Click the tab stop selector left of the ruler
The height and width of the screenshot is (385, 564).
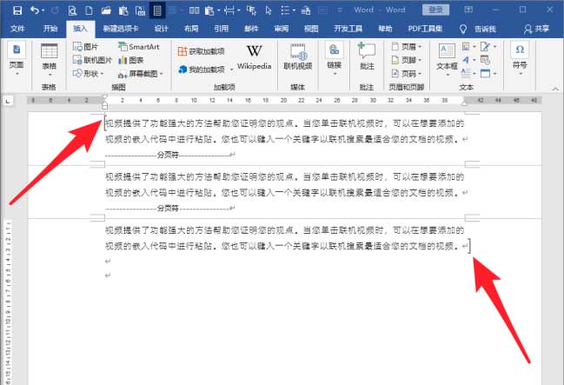pyautogui.click(x=8, y=101)
